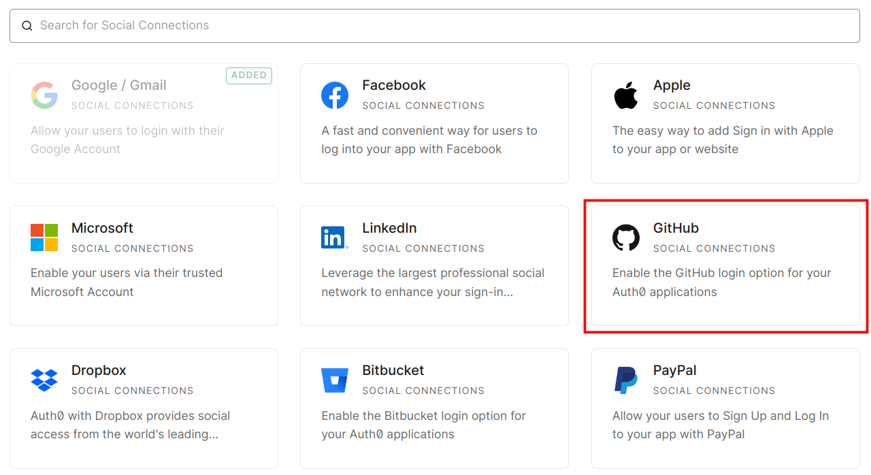Click SOCIAL CONNECTIONS label under LinkedIn
Viewport: 871px width, 475px height.
coord(423,248)
